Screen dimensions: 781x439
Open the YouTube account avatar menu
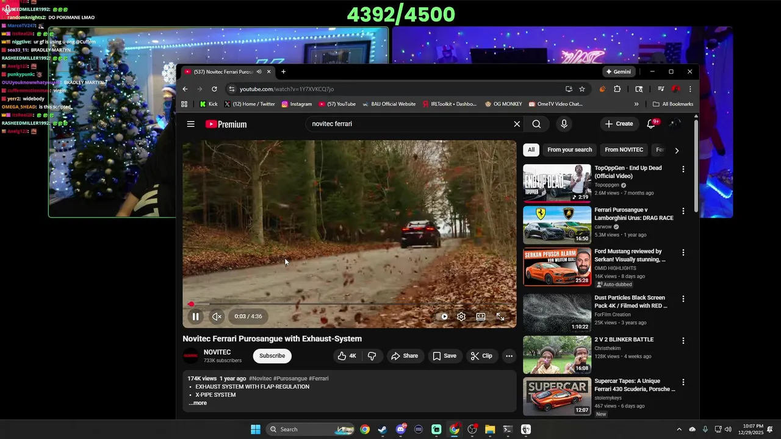coord(675,124)
